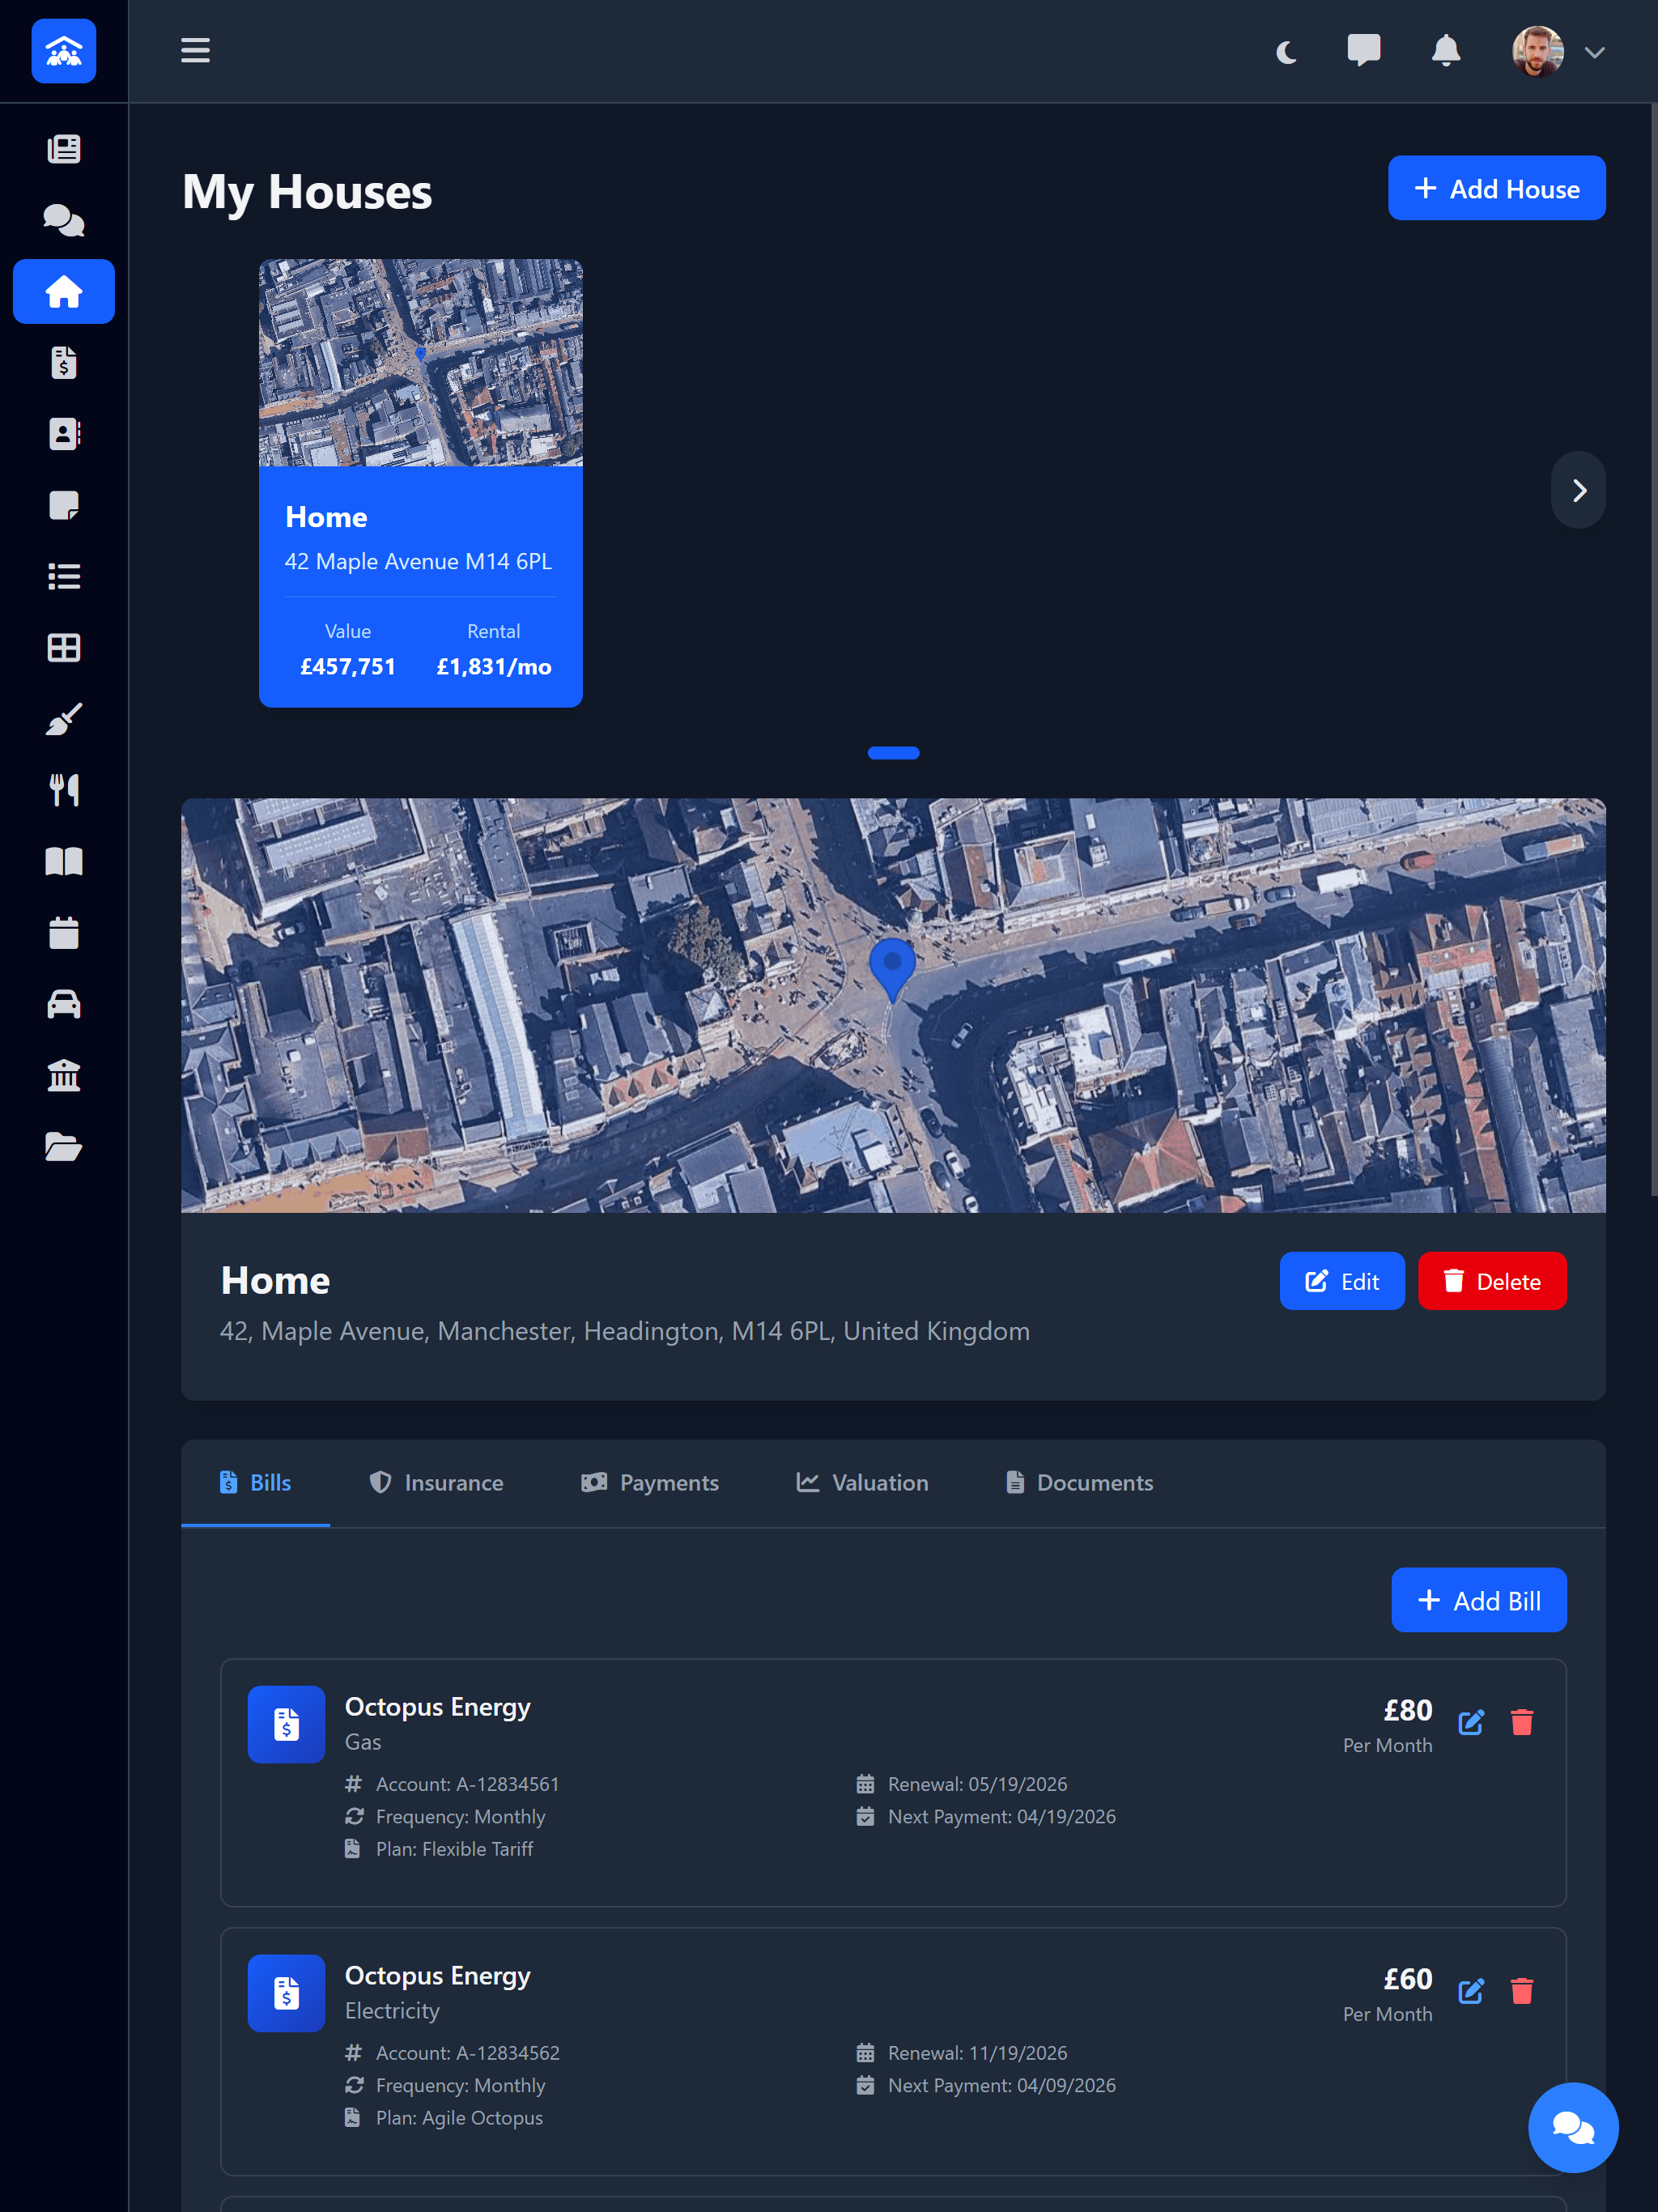Add a new bill with Add Bill
Screen dimensions: 1658x2212
point(1479,1599)
